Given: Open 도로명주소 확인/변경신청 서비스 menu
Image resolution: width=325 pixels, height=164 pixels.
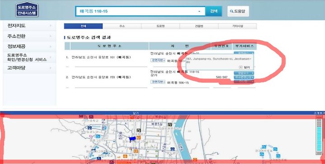Looking at the screenshot, I should (x=29, y=57).
